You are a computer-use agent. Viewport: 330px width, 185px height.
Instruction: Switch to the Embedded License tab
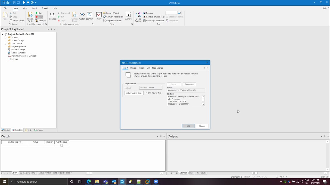point(155,68)
